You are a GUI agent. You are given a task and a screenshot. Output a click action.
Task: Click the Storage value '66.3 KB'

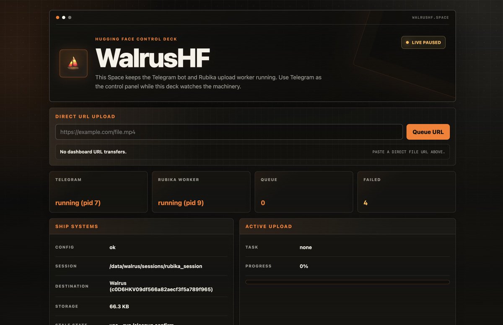pyautogui.click(x=119, y=306)
